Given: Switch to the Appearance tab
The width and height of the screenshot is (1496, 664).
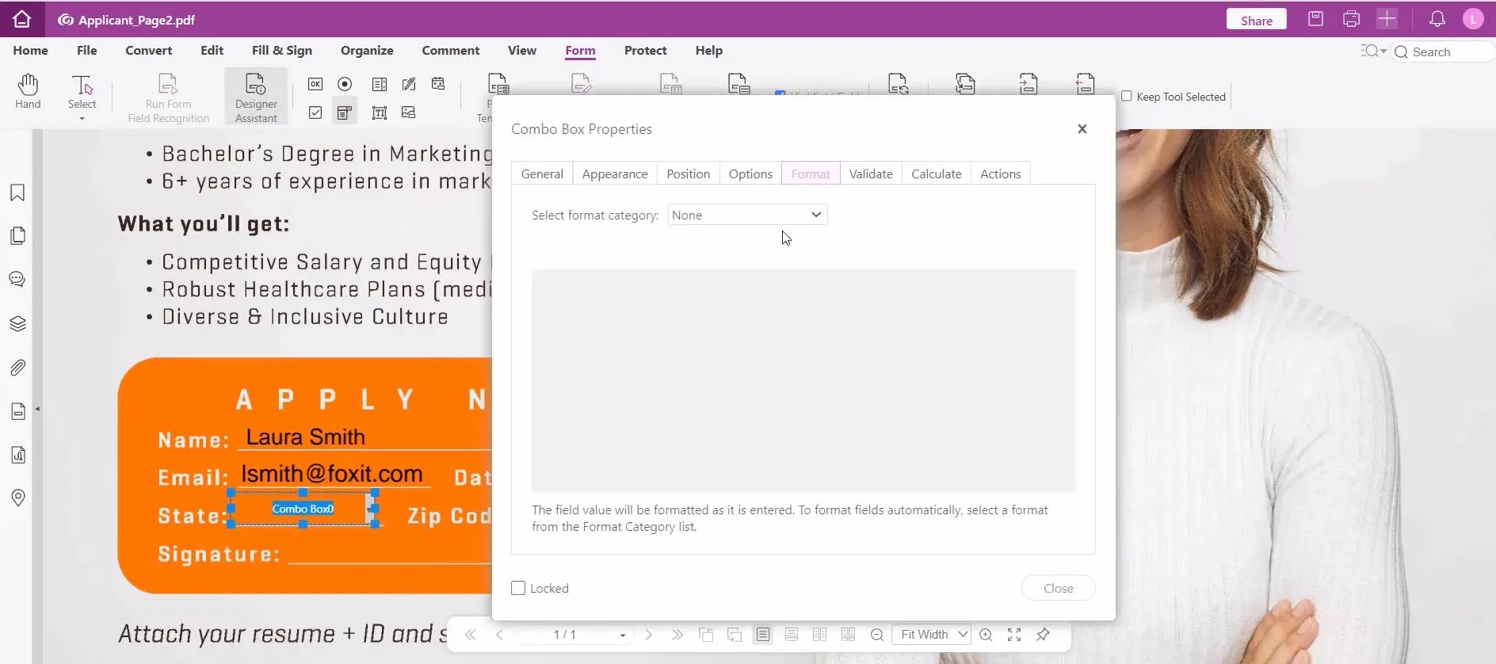Looking at the screenshot, I should point(615,174).
